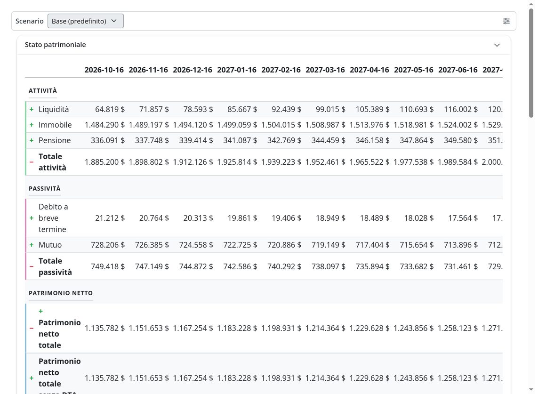The width and height of the screenshot is (546, 394).
Task: Select the 2026-10-16 column header
Action: pos(104,70)
